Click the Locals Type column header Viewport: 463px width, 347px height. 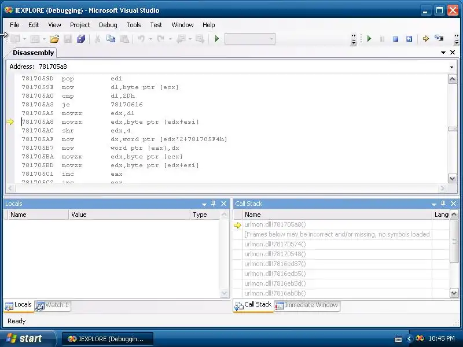click(x=205, y=215)
